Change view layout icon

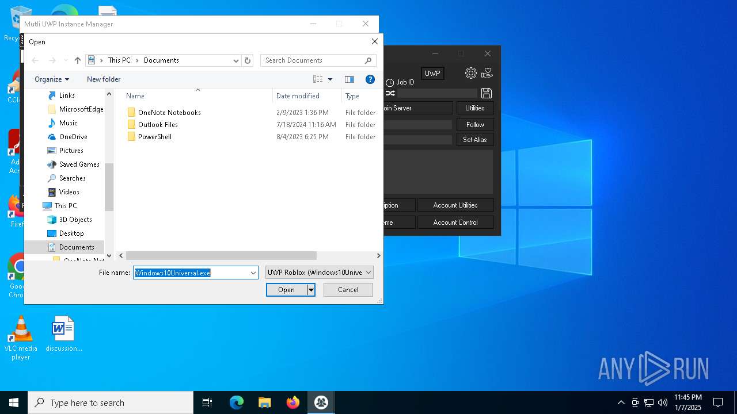(318, 79)
